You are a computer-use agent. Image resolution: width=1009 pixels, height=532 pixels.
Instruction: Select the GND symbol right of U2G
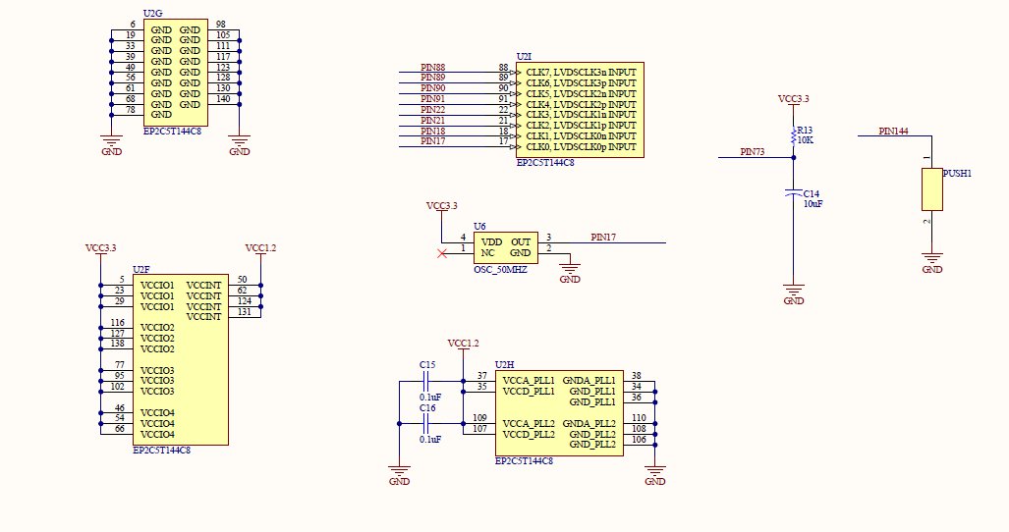tap(240, 145)
